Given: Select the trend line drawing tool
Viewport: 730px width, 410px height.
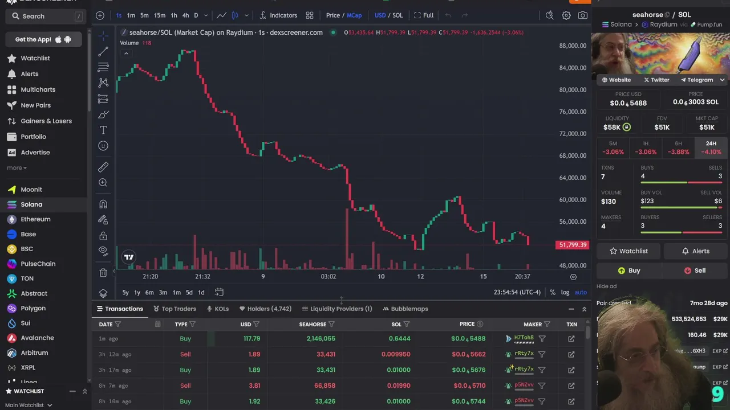Looking at the screenshot, I should [x=103, y=52].
